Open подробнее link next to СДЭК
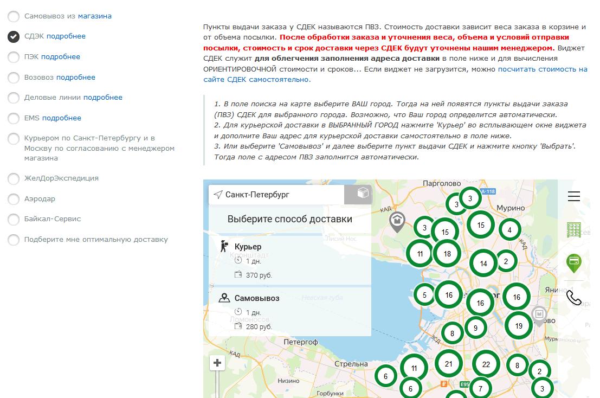Image resolution: width=600 pixels, height=398 pixels. click(x=66, y=36)
